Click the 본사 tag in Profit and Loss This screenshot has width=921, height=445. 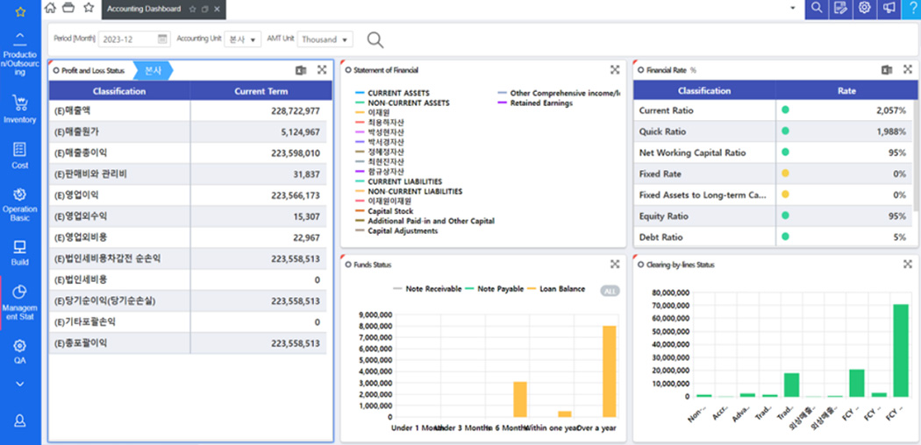[153, 70]
